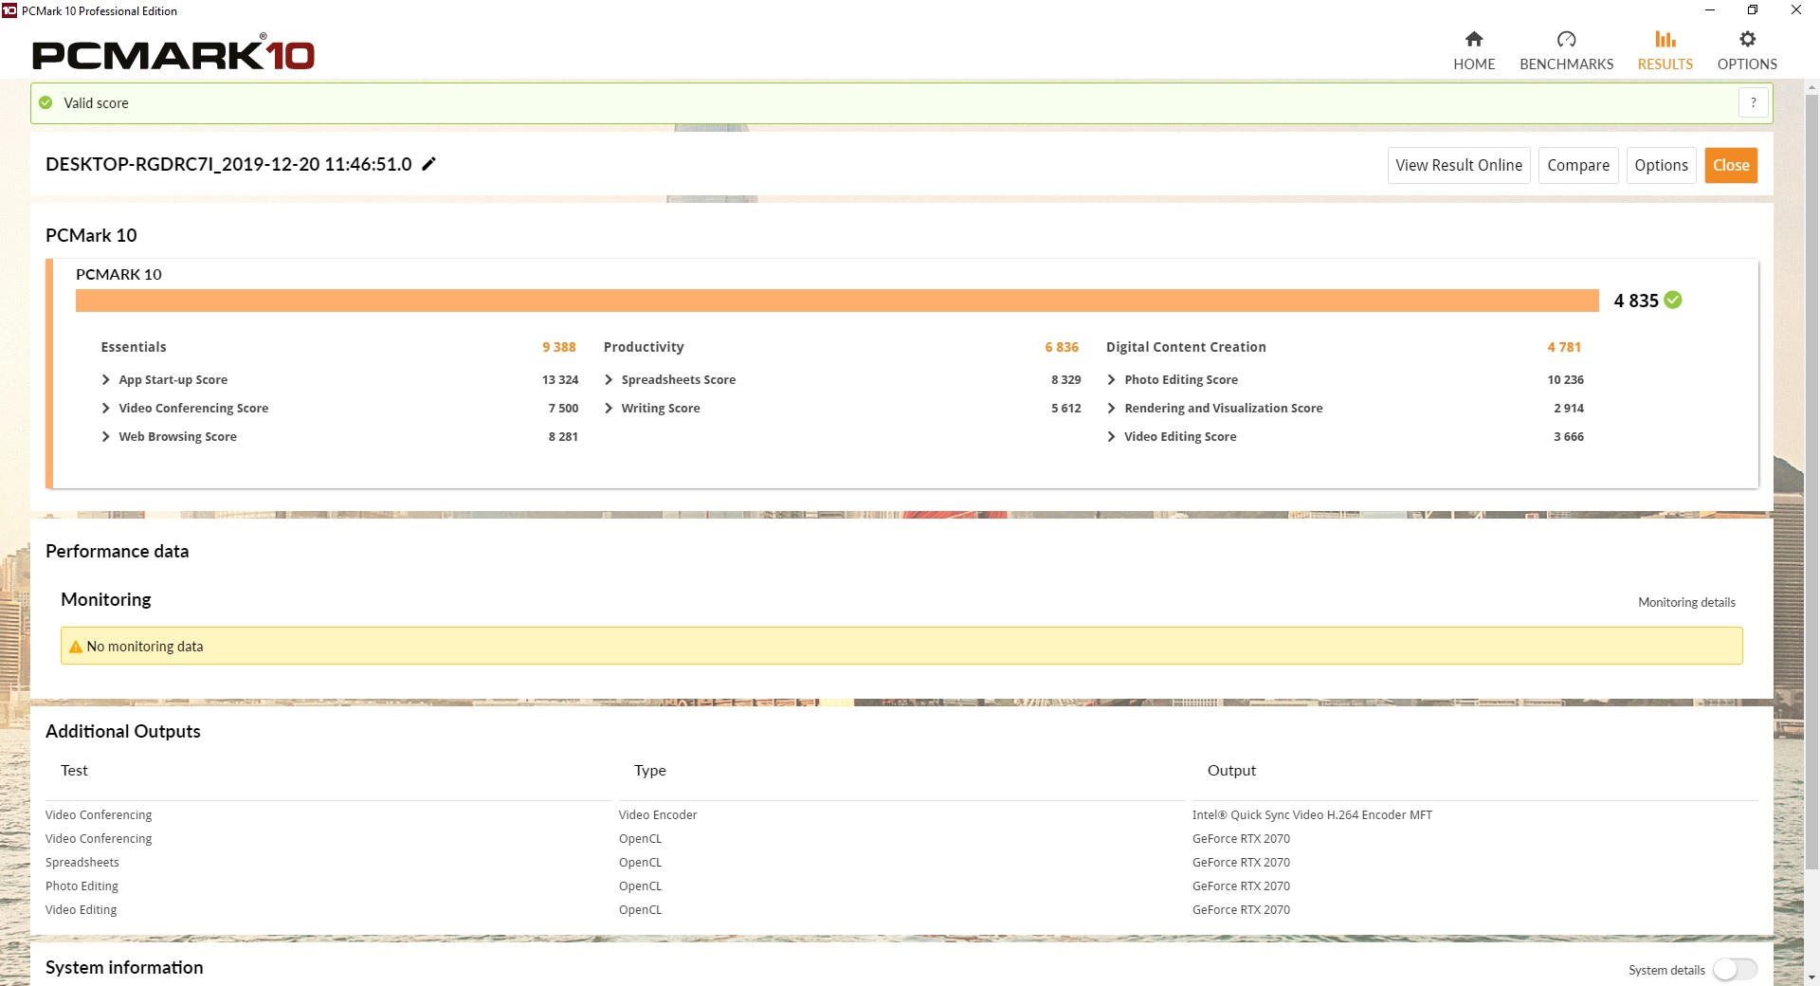Click the Productivity heading
This screenshot has height=986, width=1820.
pyautogui.click(x=644, y=347)
